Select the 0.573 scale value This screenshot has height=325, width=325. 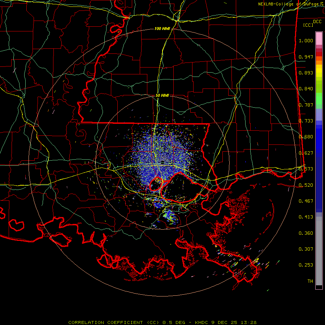click(306, 169)
